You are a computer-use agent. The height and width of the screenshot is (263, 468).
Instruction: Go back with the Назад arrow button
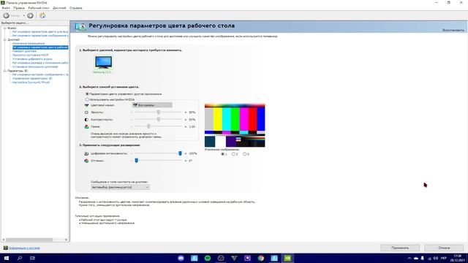(x=6, y=15)
